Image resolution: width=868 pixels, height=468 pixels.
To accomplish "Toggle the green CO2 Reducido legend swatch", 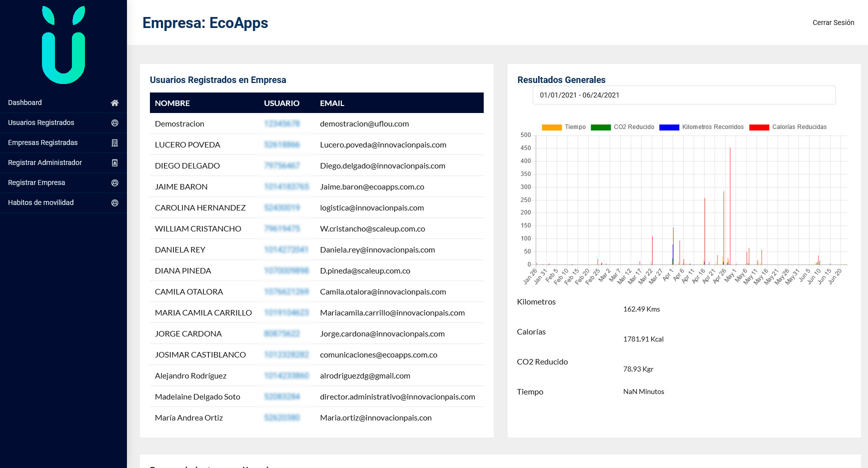I will click(601, 127).
